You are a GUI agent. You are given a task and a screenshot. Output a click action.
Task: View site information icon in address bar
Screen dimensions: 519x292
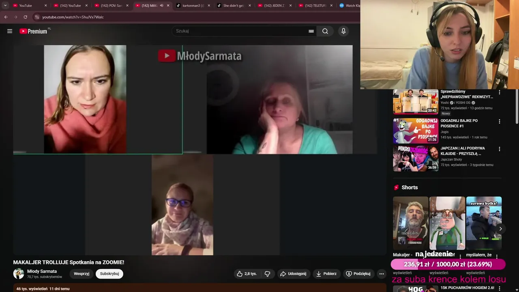tap(37, 17)
